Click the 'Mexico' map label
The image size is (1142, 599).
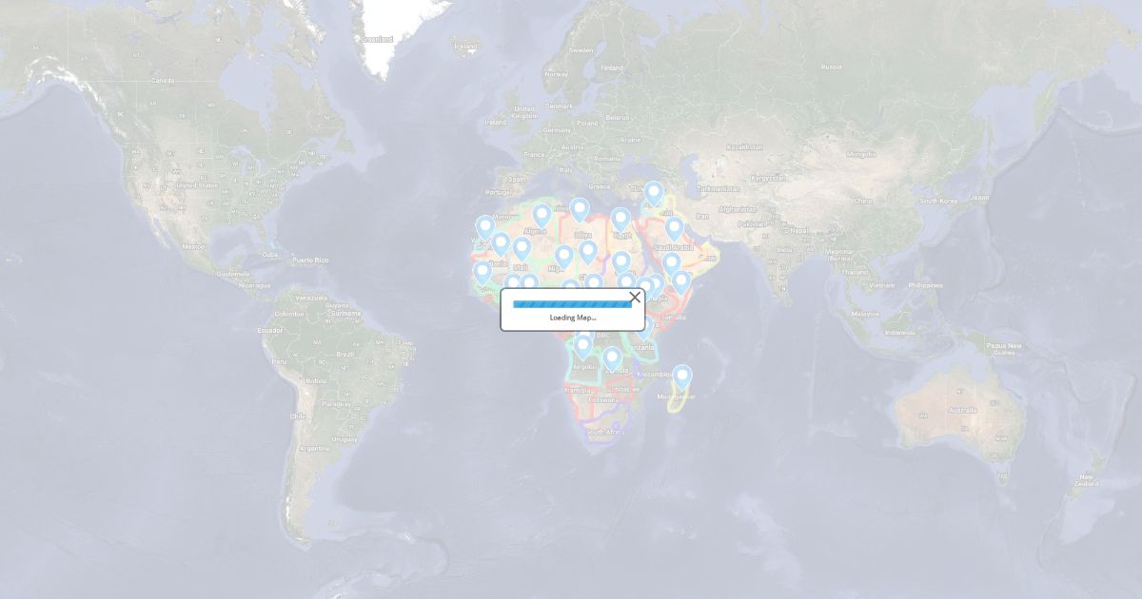point(193,246)
